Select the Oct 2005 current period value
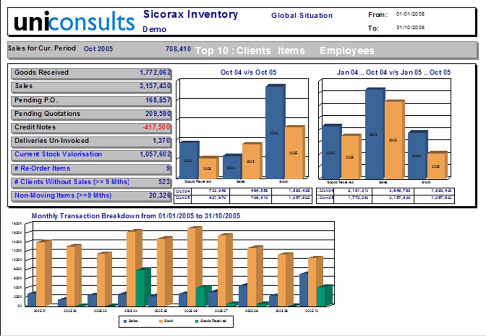The width and height of the screenshot is (486, 336). [98, 49]
